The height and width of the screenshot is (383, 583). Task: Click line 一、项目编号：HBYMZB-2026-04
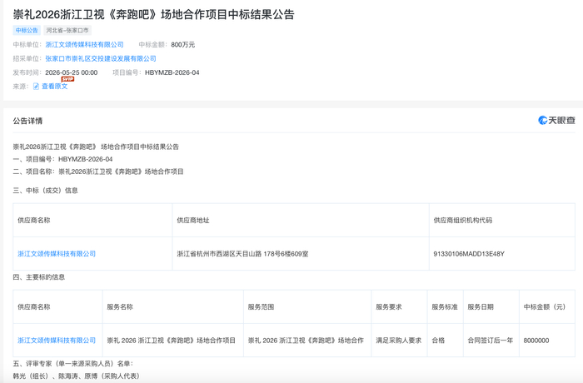point(62,159)
